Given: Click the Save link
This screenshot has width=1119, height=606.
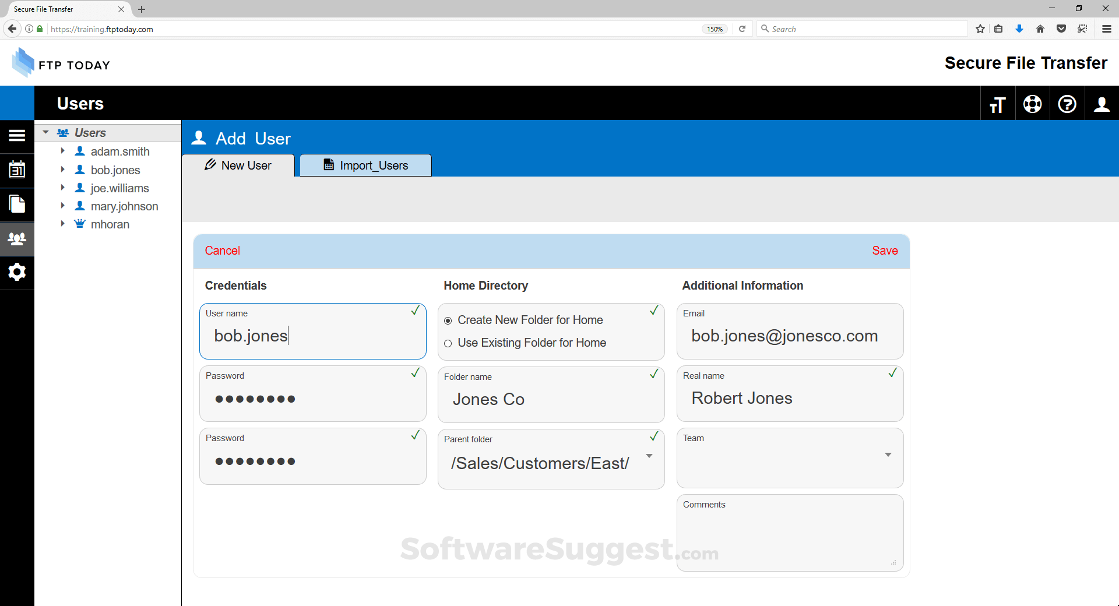Looking at the screenshot, I should click(884, 251).
